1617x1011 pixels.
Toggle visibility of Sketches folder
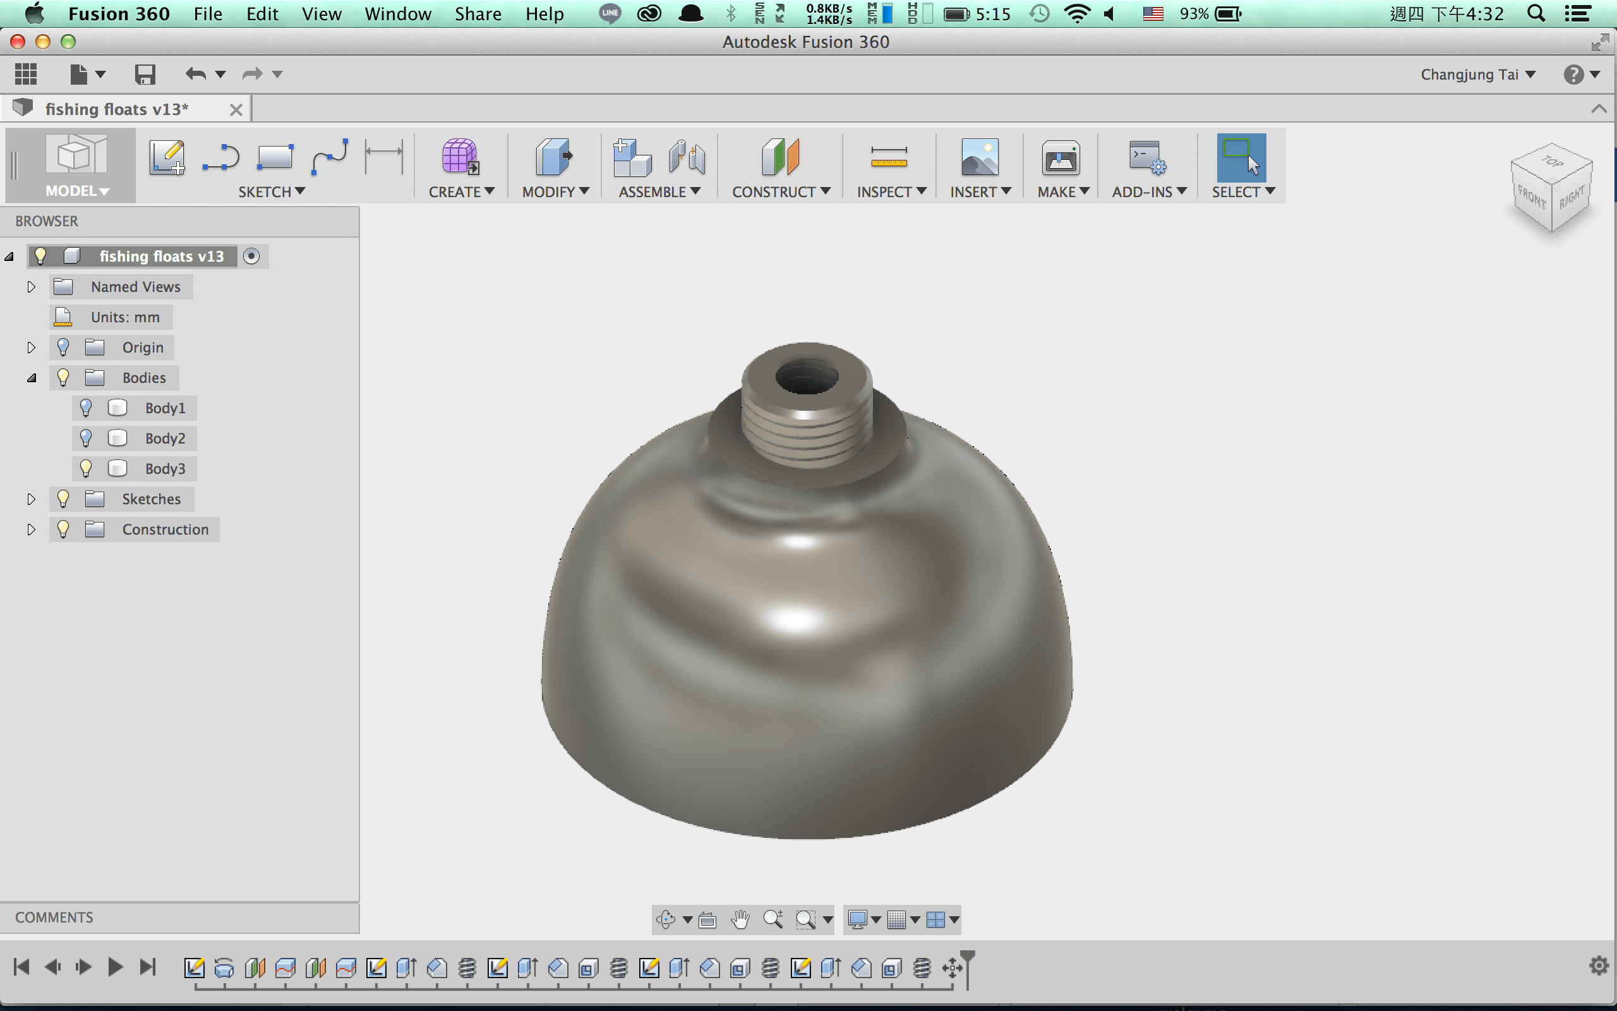[x=63, y=498]
